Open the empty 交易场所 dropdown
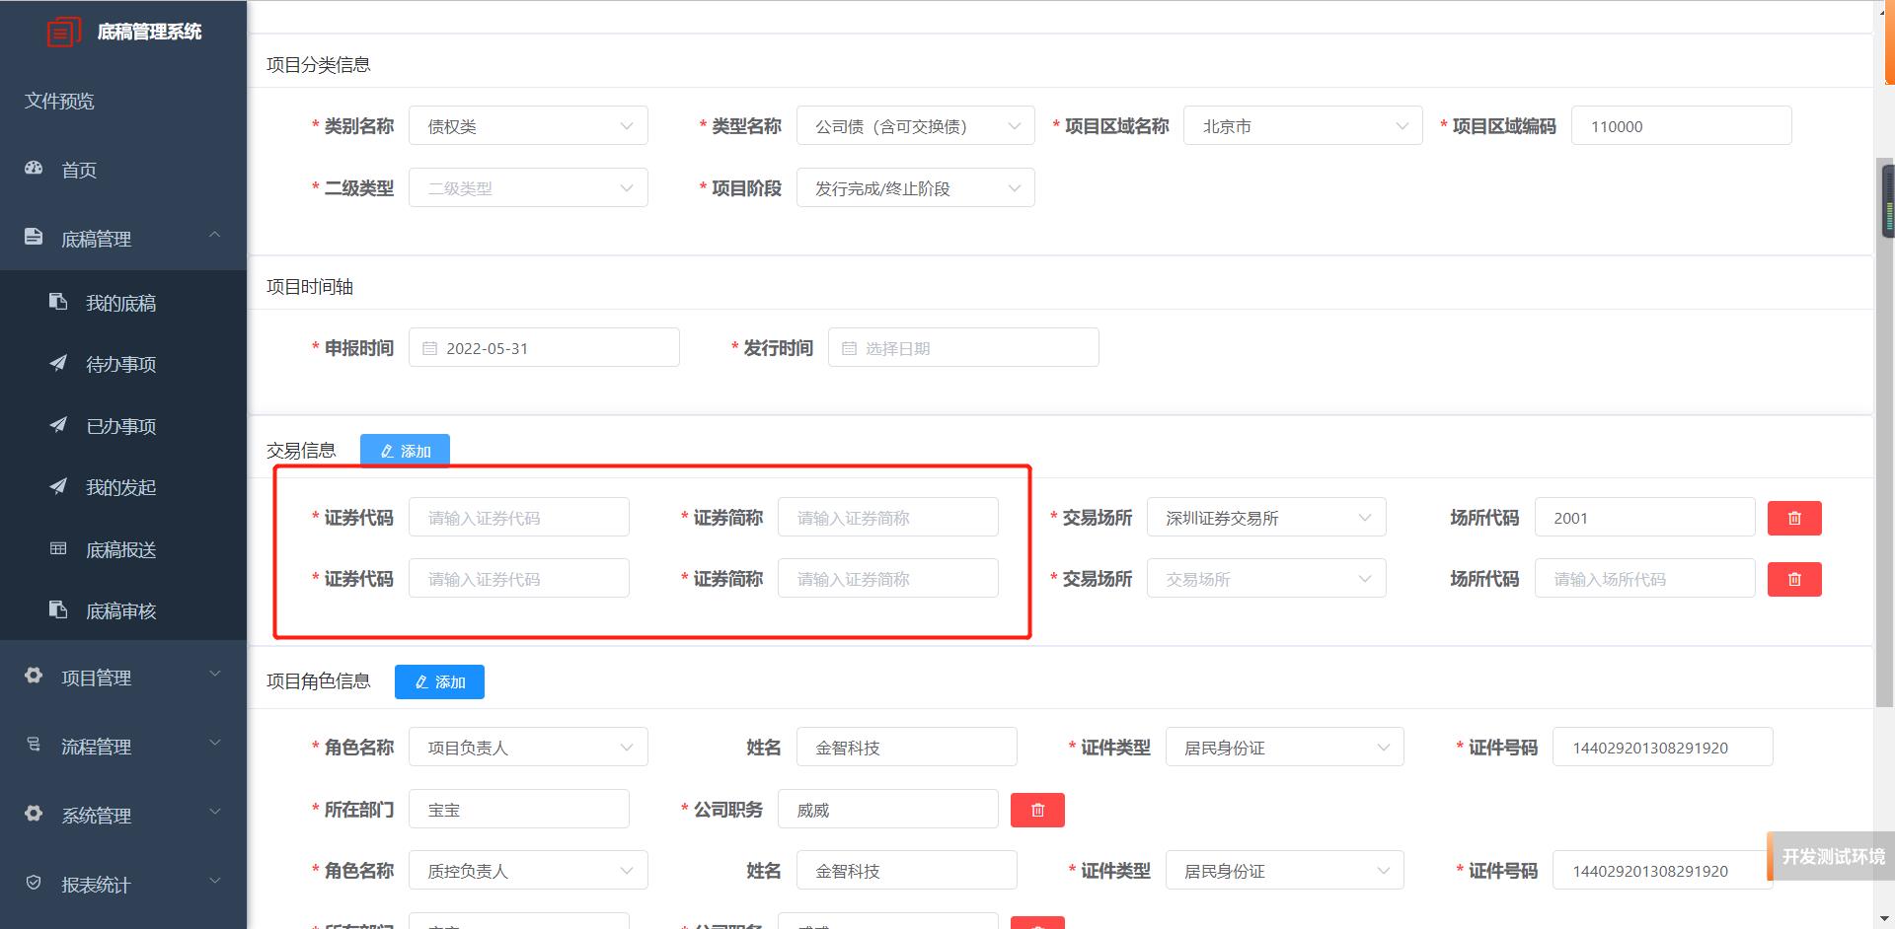1895x929 pixels. click(x=1266, y=579)
